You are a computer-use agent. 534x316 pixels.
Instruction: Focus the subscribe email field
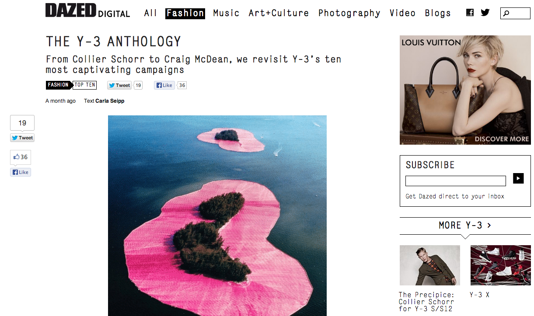point(455,181)
